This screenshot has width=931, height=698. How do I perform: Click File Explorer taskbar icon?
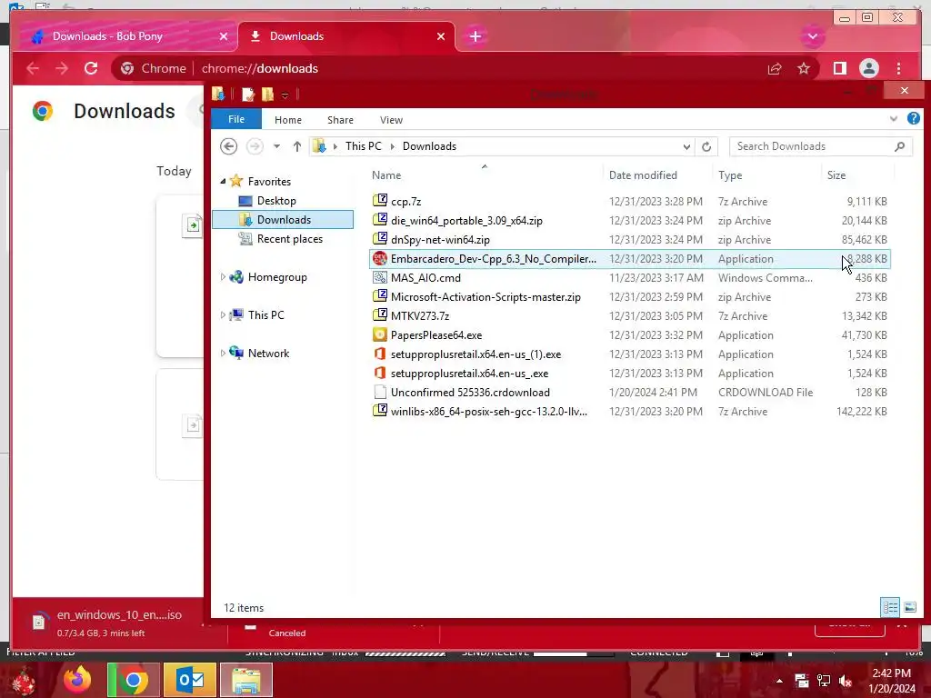(x=245, y=680)
